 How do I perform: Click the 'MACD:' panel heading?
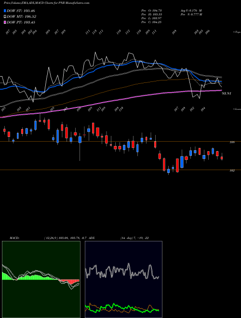click(14, 238)
